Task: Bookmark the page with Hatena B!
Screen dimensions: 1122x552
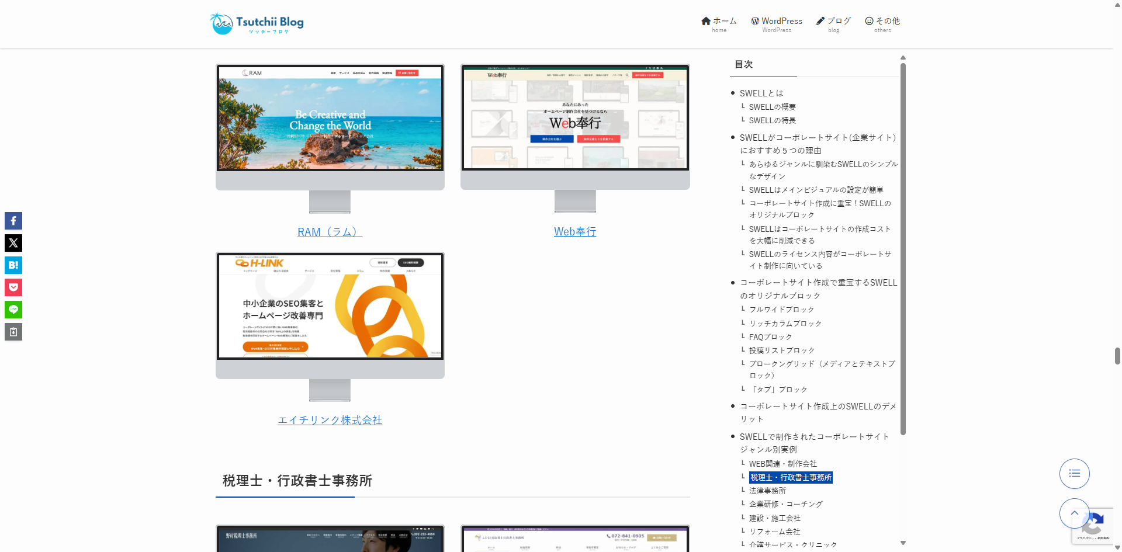Action: (x=13, y=265)
